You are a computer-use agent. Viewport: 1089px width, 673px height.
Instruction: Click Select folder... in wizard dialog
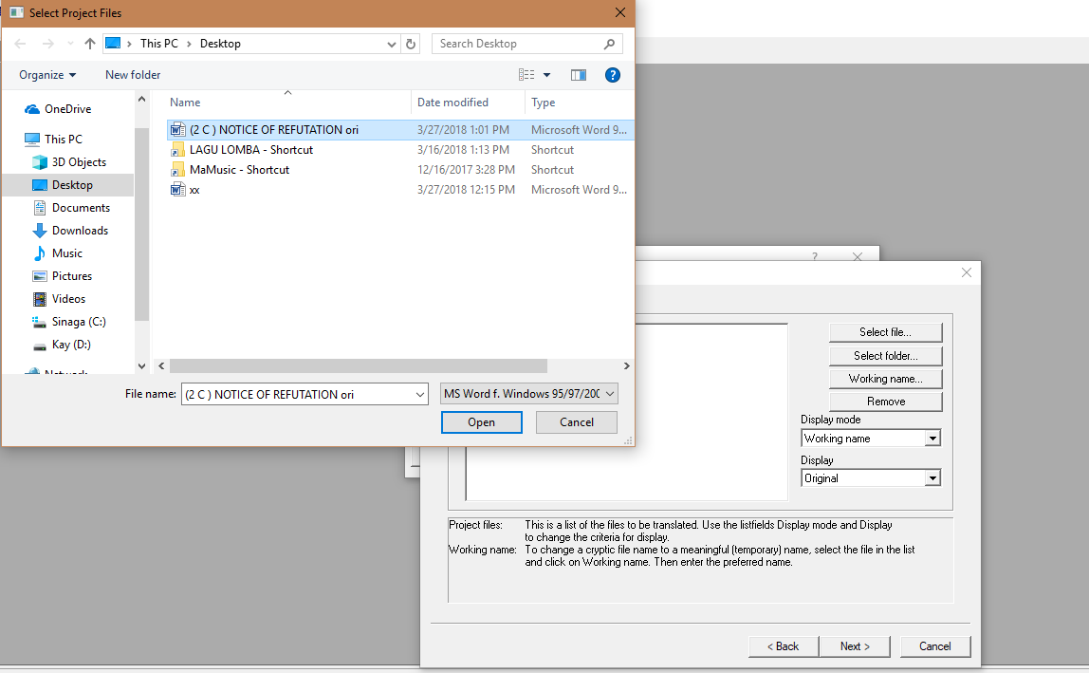point(885,355)
